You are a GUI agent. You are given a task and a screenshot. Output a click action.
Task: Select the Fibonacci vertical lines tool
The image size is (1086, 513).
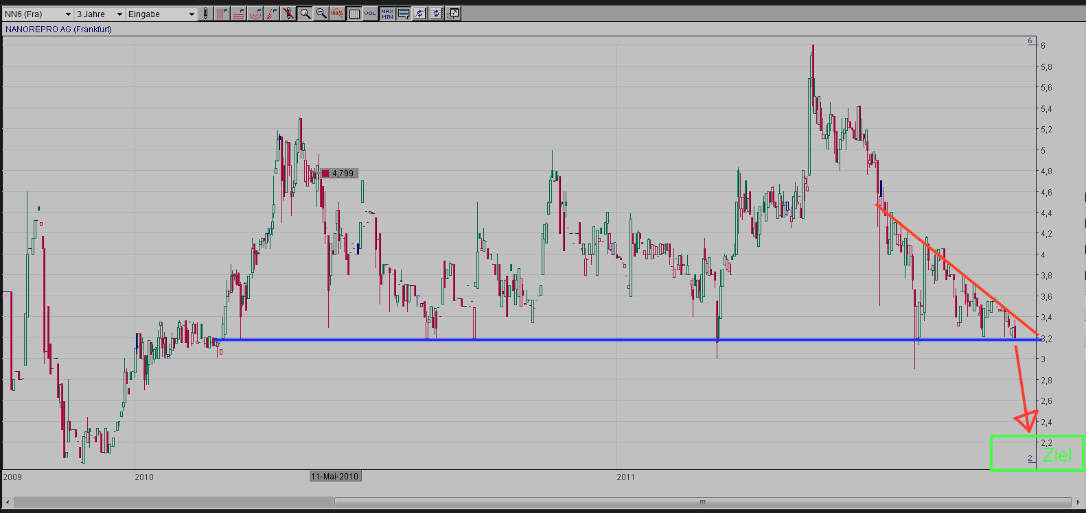[x=222, y=14]
